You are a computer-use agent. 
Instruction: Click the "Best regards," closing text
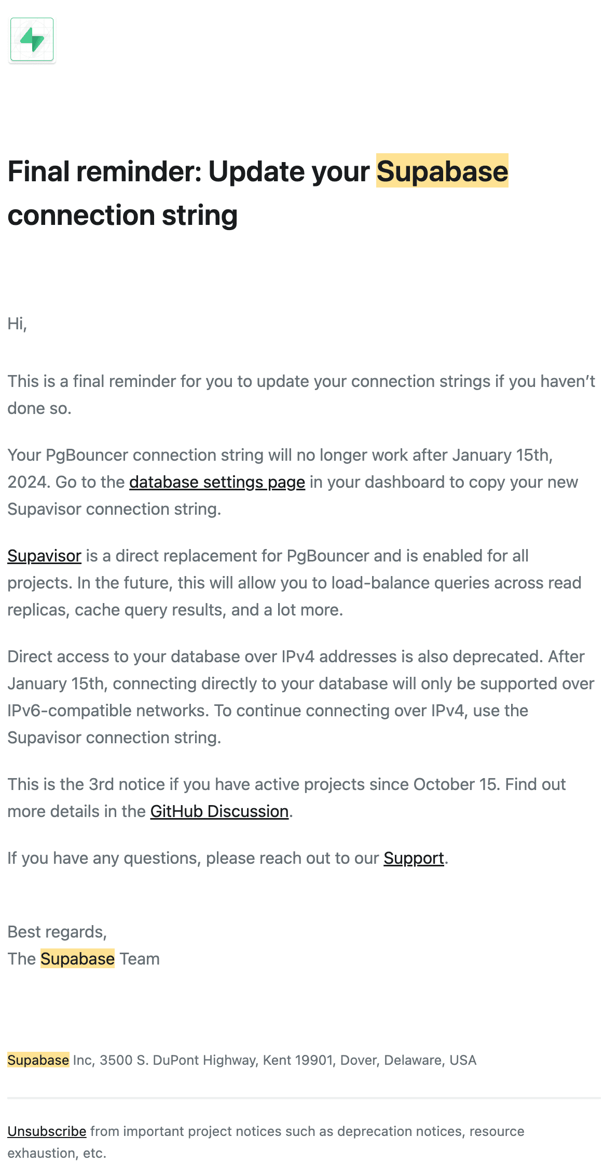tap(57, 932)
